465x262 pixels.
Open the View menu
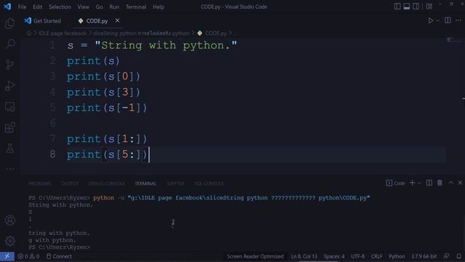click(x=84, y=7)
